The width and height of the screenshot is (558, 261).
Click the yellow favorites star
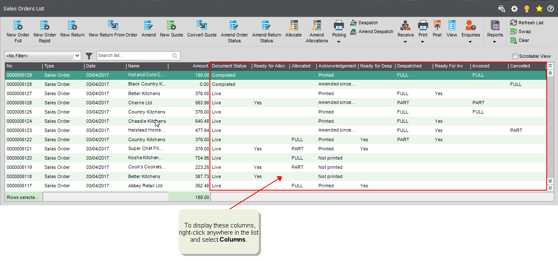[539, 8]
